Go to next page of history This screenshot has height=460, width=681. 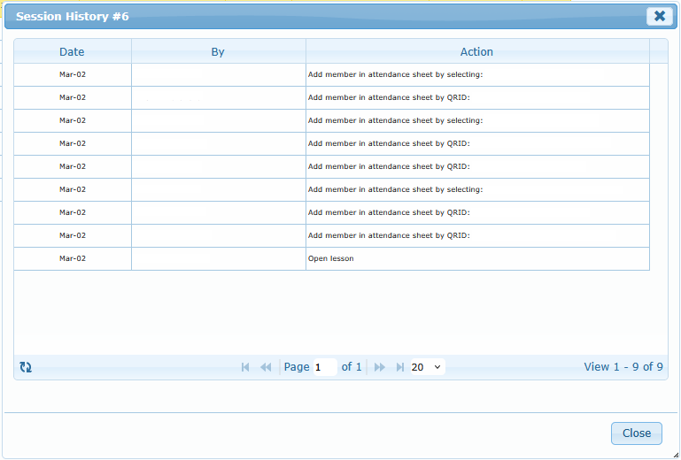[x=380, y=367]
